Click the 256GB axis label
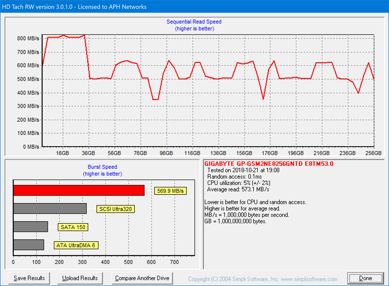Viewport: 389px width, 286px height. coord(373,153)
